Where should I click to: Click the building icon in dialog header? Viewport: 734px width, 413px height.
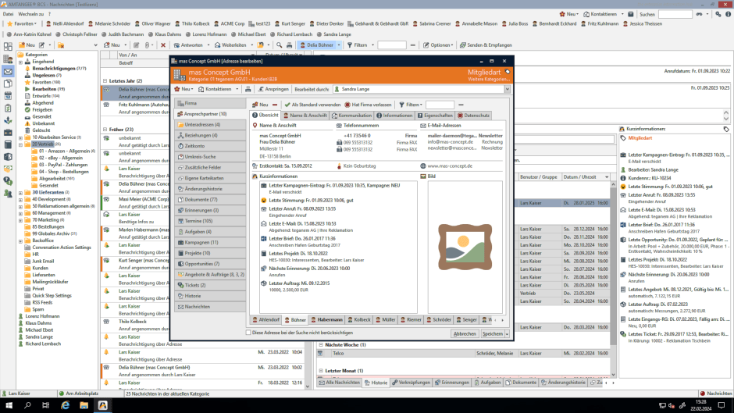[x=180, y=75]
